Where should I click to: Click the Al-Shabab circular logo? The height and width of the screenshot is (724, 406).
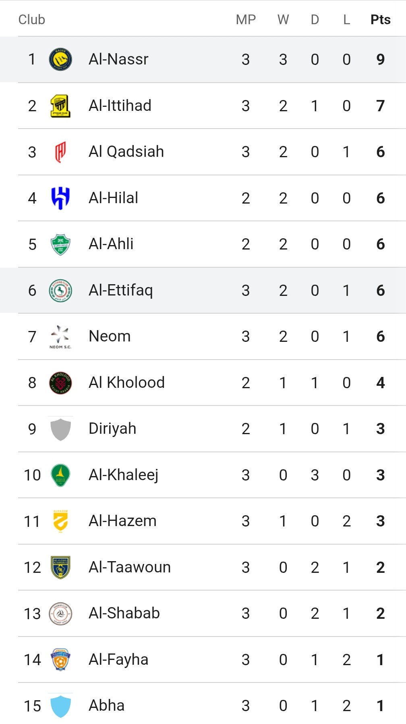60,614
